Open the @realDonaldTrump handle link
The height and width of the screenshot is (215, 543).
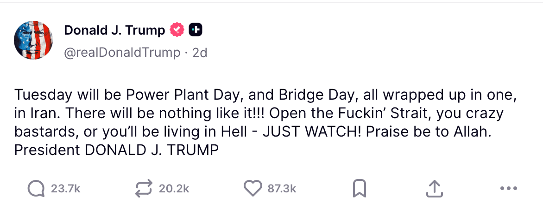121,53
